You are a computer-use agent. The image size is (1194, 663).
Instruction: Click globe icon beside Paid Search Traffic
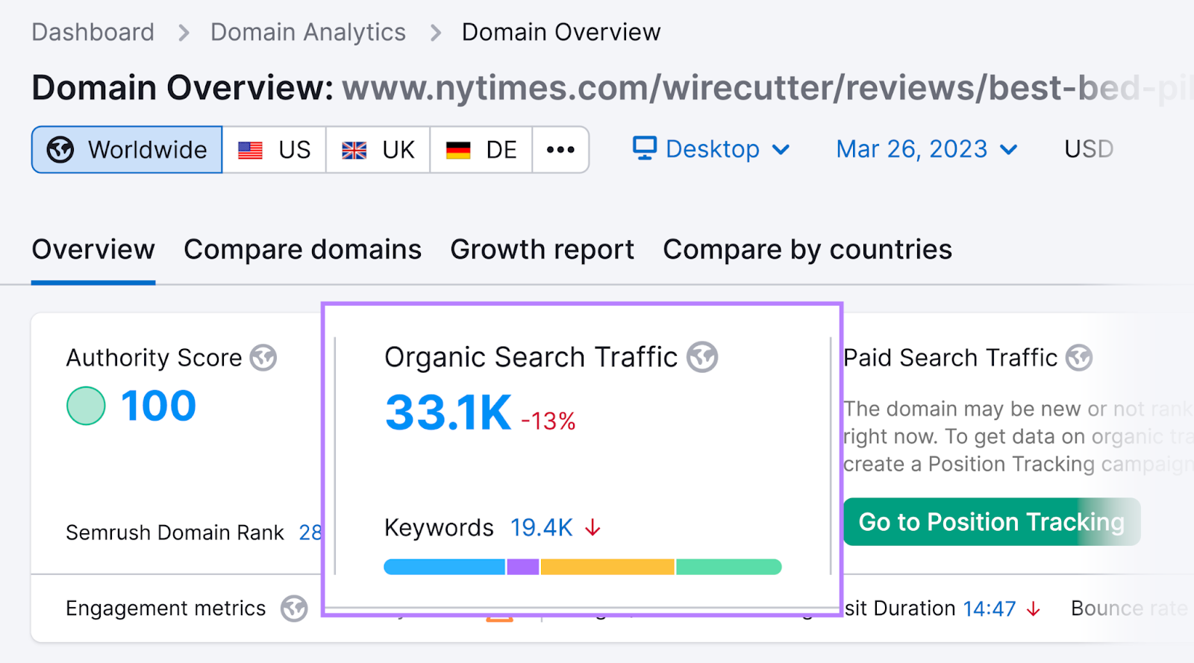point(1078,358)
